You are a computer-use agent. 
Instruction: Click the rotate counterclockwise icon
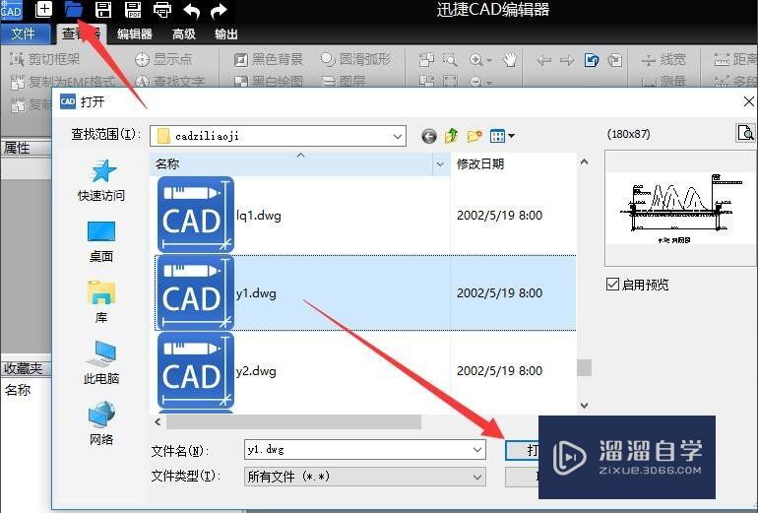(x=592, y=60)
